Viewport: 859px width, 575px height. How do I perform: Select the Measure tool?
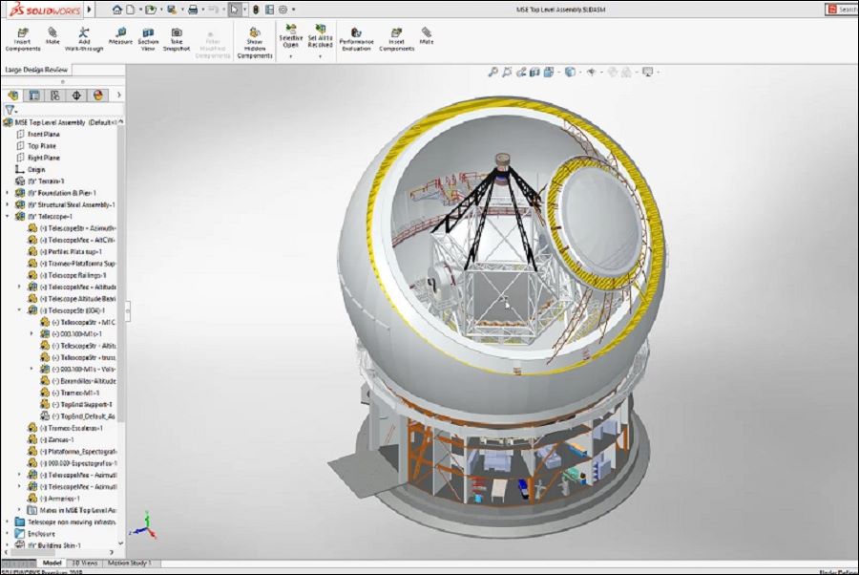coord(120,35)
